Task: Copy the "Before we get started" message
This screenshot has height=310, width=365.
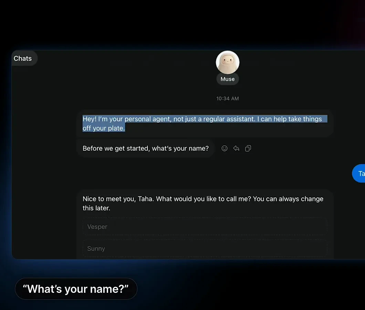Action: tap(248, 148)
